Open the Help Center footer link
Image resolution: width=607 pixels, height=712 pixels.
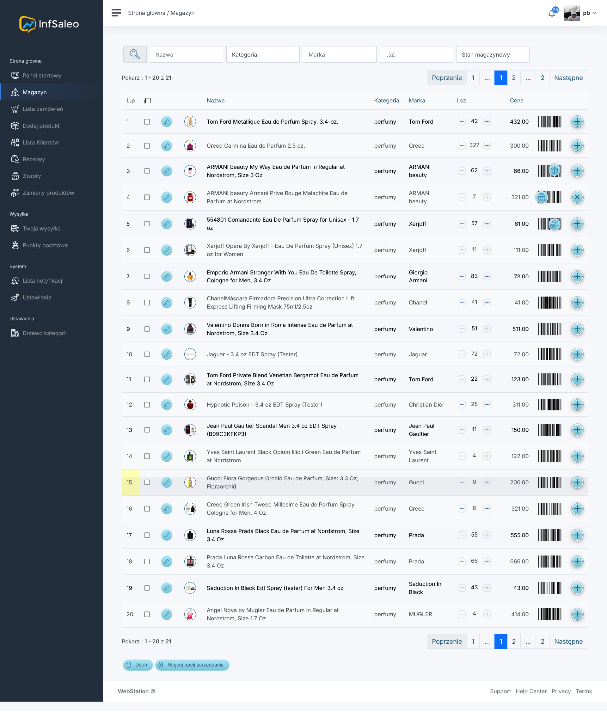coord(531,691)
